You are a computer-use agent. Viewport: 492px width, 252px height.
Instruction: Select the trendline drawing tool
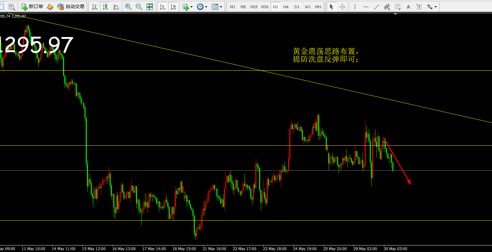(x=376, y=7)
